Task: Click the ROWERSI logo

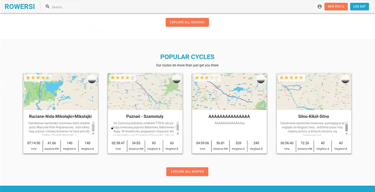Action: coord(19,7)
